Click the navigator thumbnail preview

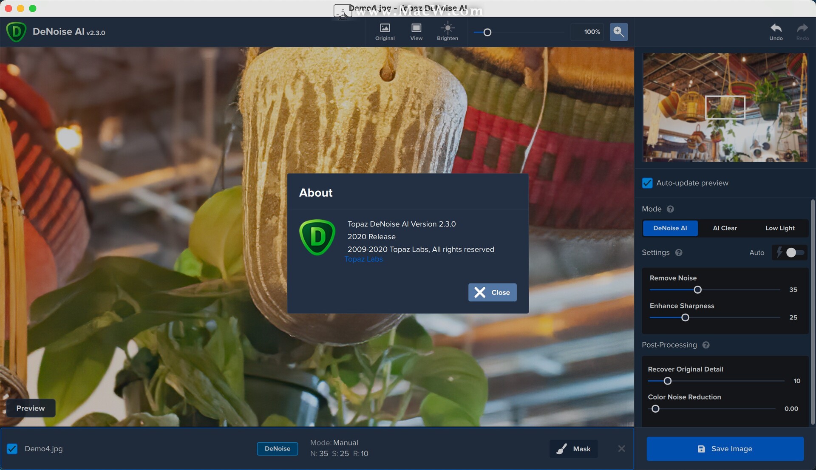[x=725, y=107]
